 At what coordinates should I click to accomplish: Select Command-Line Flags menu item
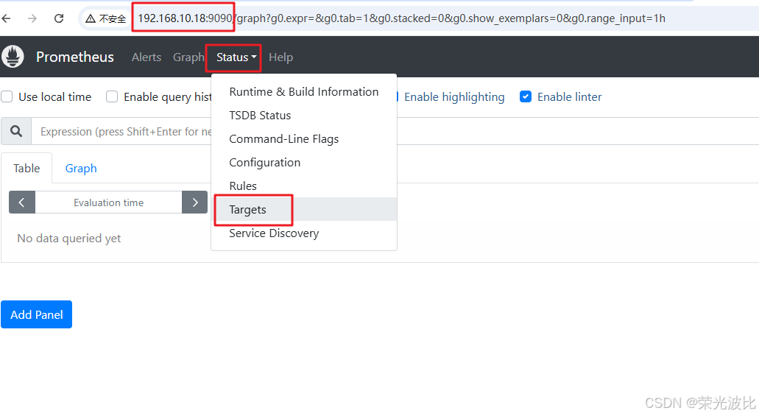(x=304, y=139)
